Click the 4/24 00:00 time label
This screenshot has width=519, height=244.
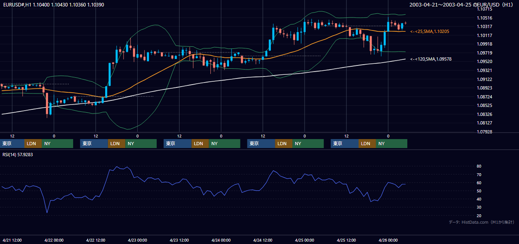point(221,240)
